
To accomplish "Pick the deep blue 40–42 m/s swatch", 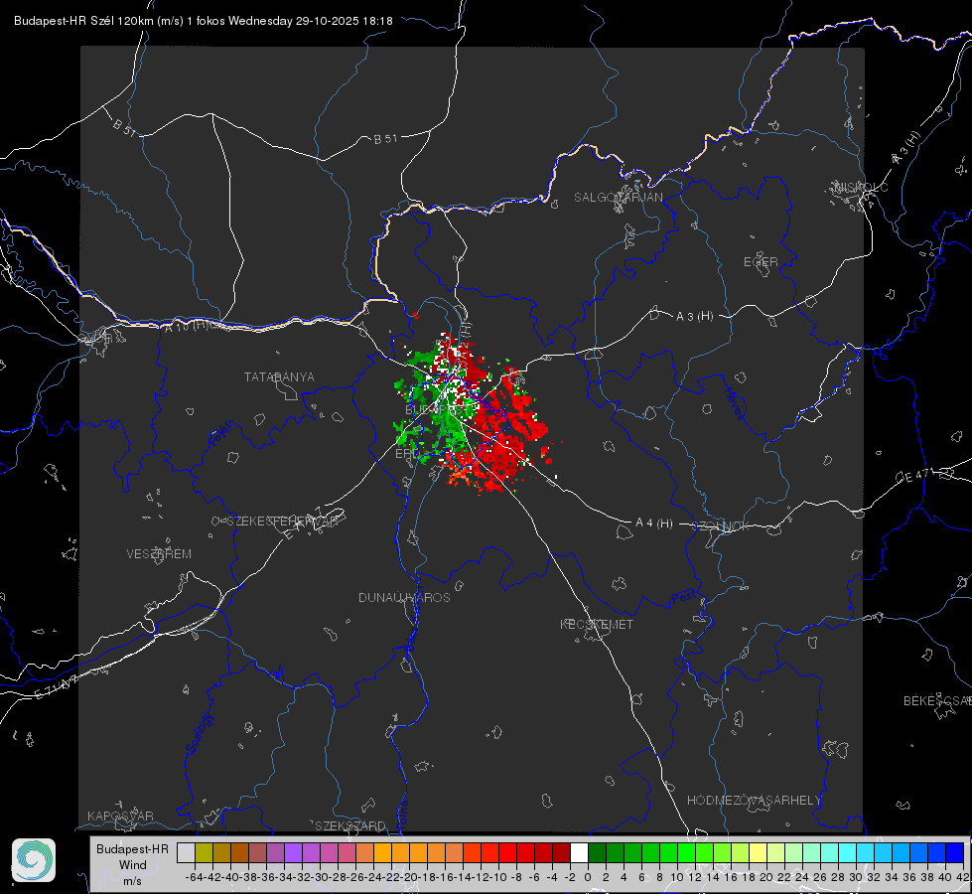I will point(955,852).
